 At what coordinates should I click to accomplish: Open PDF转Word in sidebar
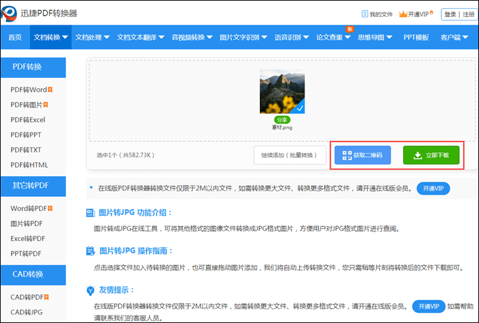[29, 89]
